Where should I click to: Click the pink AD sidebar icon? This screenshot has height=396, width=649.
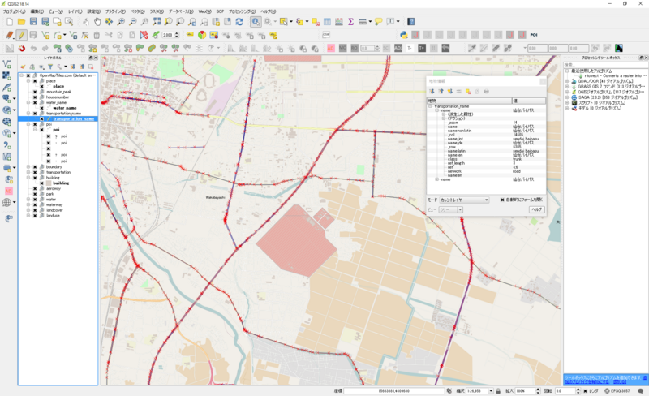(8, 191)
